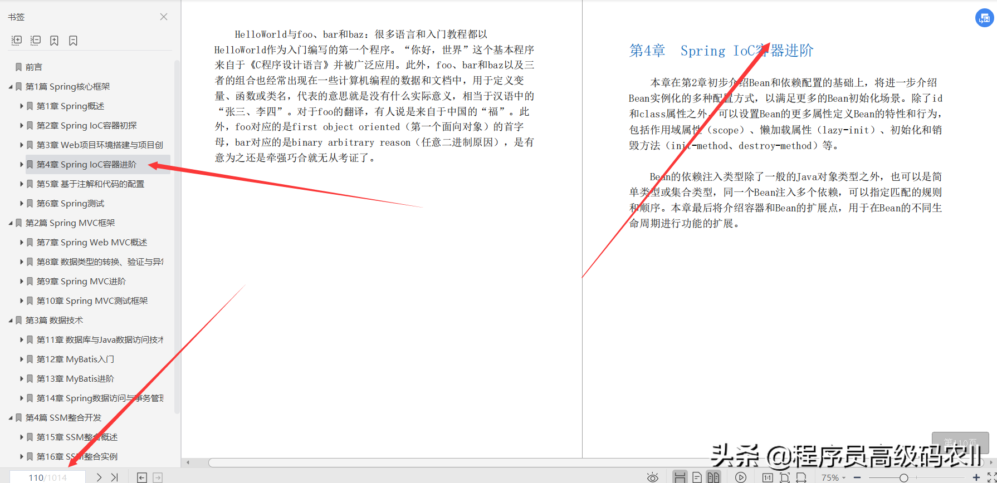
Task: Open bookmark 第9章 Spring MVC进阶
Action: pos(81,281)
